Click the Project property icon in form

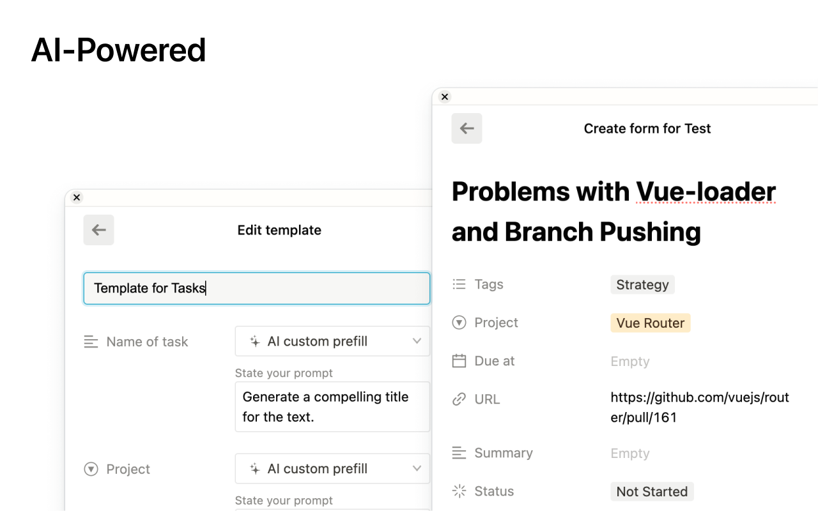pos(459,323)
